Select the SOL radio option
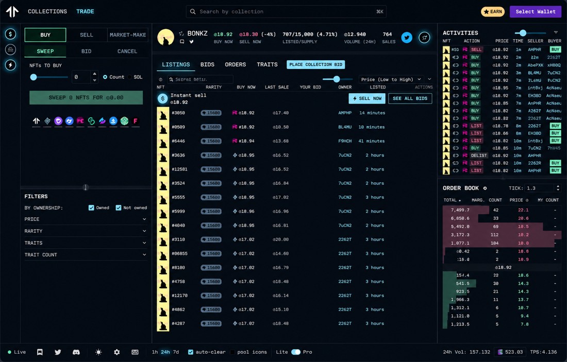567x362 pixels. point(129,77)
